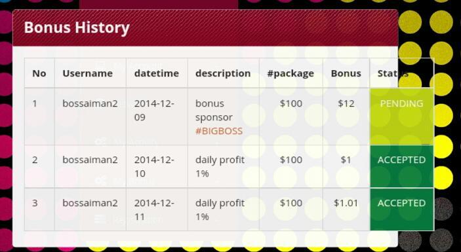Click the Bonus column header

[x=346, y=73]
